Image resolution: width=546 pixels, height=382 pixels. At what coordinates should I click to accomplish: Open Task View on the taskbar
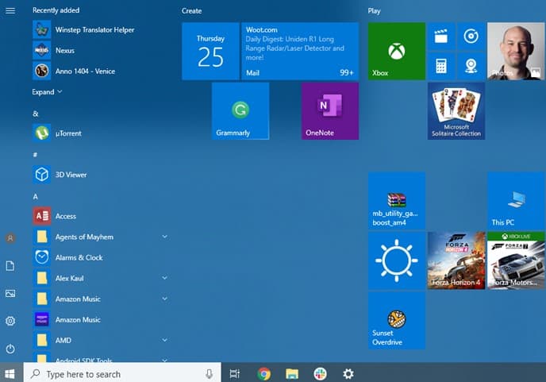coord(235,374)
